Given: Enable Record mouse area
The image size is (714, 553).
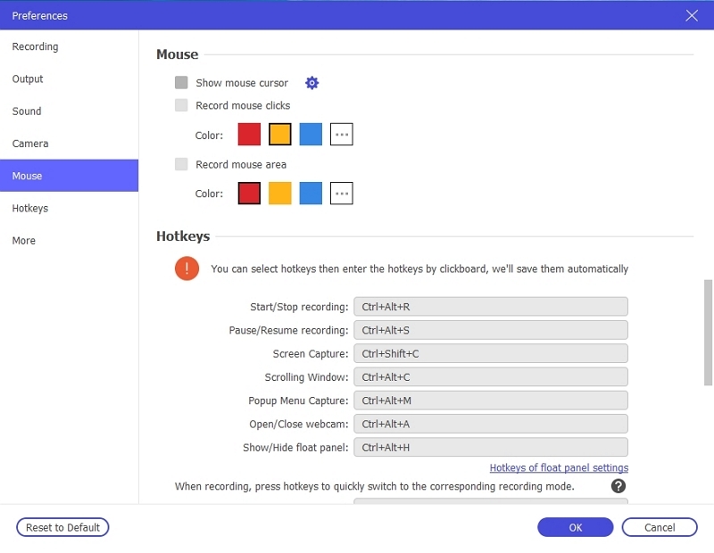Looking at the screenshot, I should click(182, 164).
